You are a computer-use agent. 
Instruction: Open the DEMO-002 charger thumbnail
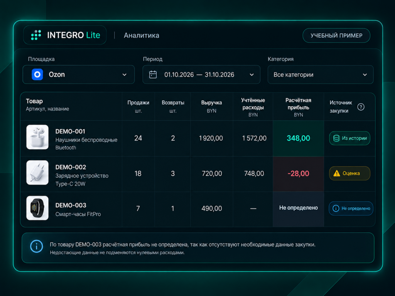click(x=37, y=173)
